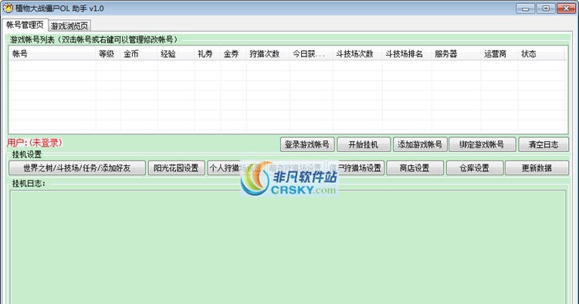Click the 今日获... column header
Screen dimensions: 579x304
311,54
